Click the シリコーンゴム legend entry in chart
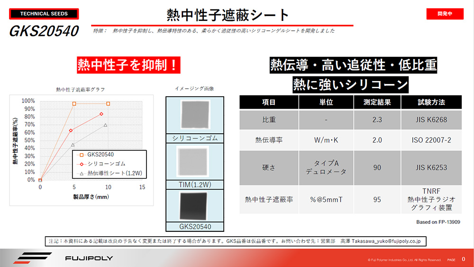The width and height of the screenshot is (474, 267). click(101, 164)
